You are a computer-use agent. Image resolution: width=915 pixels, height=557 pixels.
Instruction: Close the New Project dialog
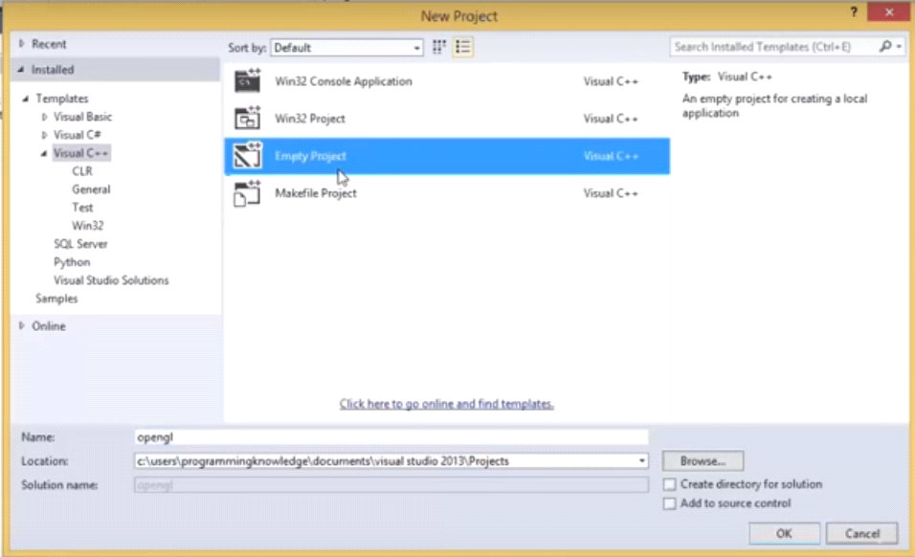pyautogui.click(x=889, y=11)
